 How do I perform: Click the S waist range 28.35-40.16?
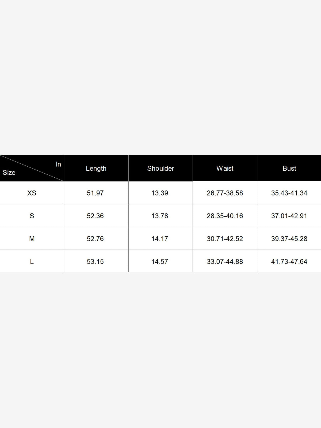point(225,216)
